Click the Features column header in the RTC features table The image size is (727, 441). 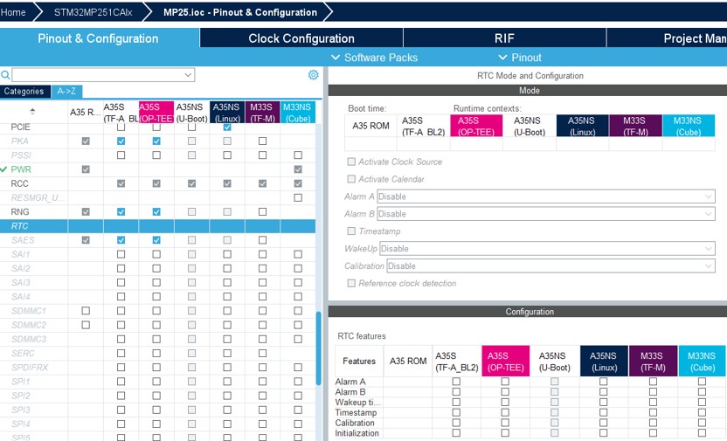coord(359,361)
